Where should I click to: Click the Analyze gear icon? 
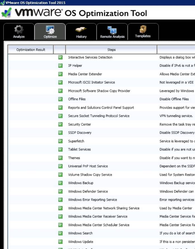19,29
